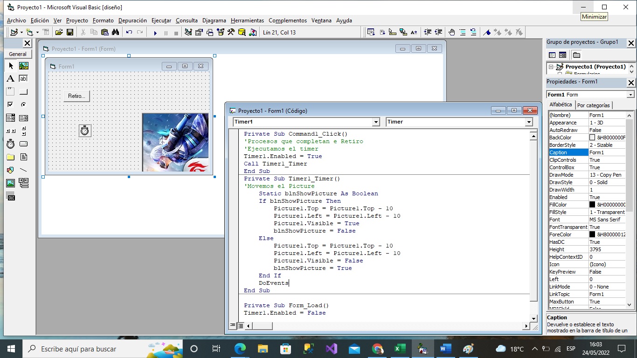Select the Timer control in the toolbox
637x358 pixels.
[x=10, y=144]
